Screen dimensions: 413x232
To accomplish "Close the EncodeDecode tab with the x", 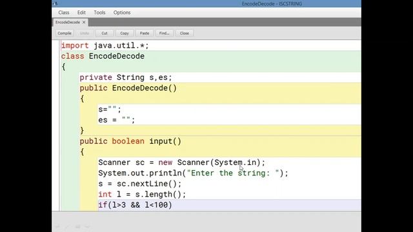I will (x=84, y=23).
